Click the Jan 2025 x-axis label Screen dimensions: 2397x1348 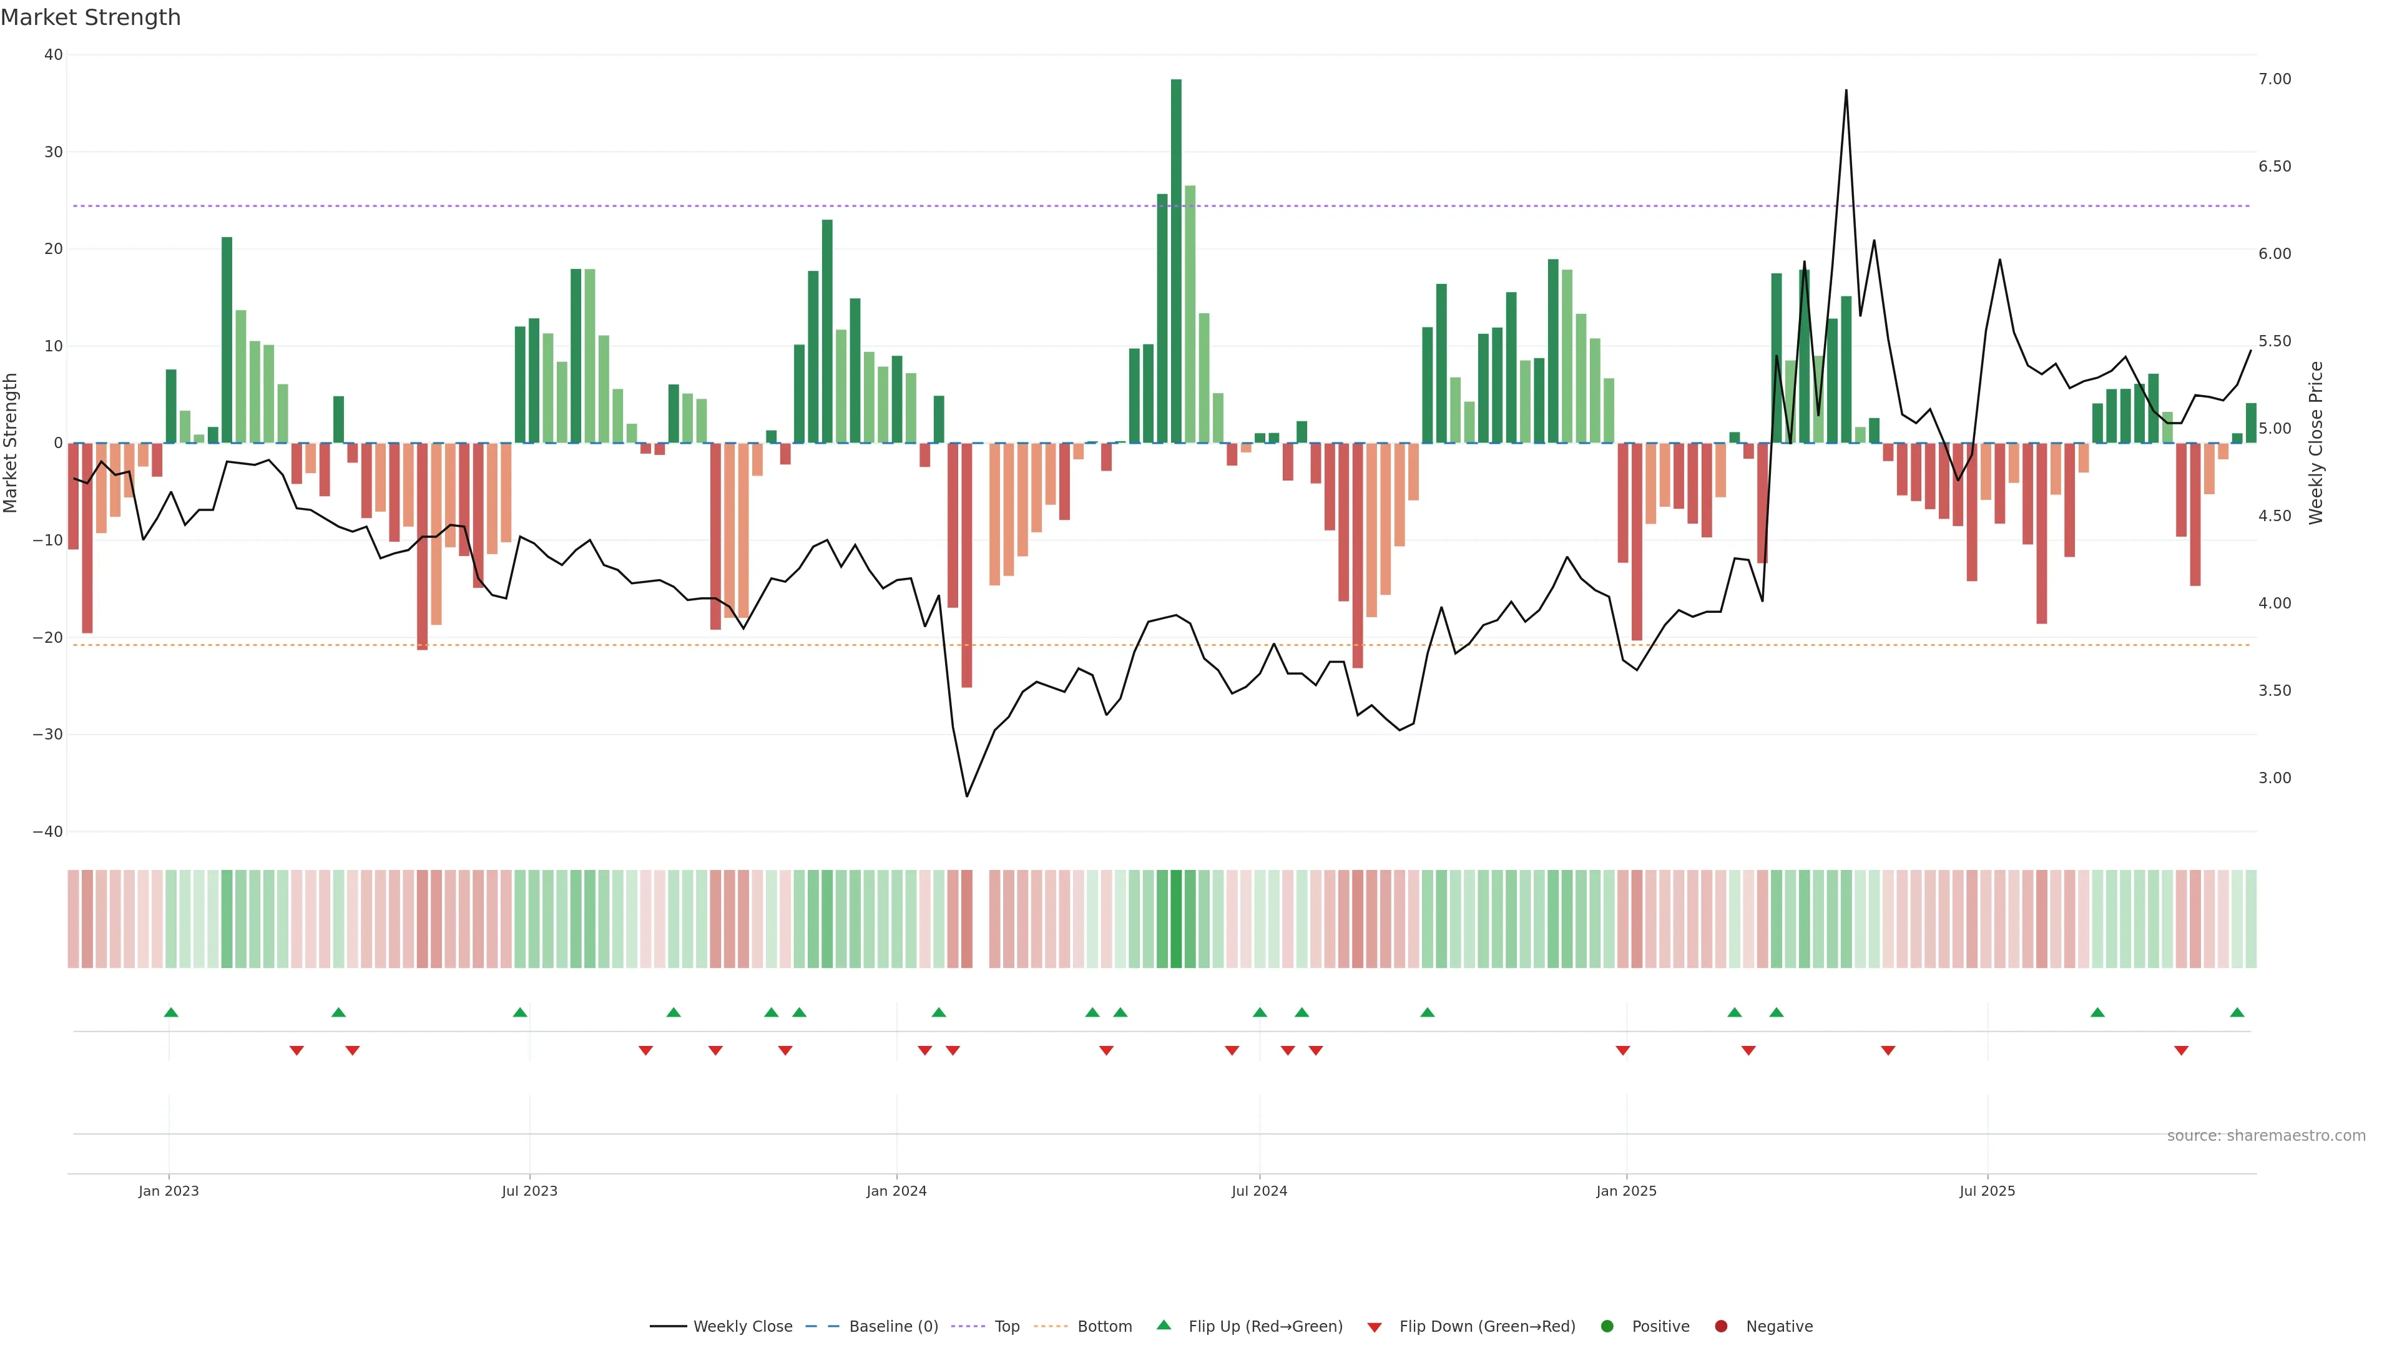point(1625,1191)
